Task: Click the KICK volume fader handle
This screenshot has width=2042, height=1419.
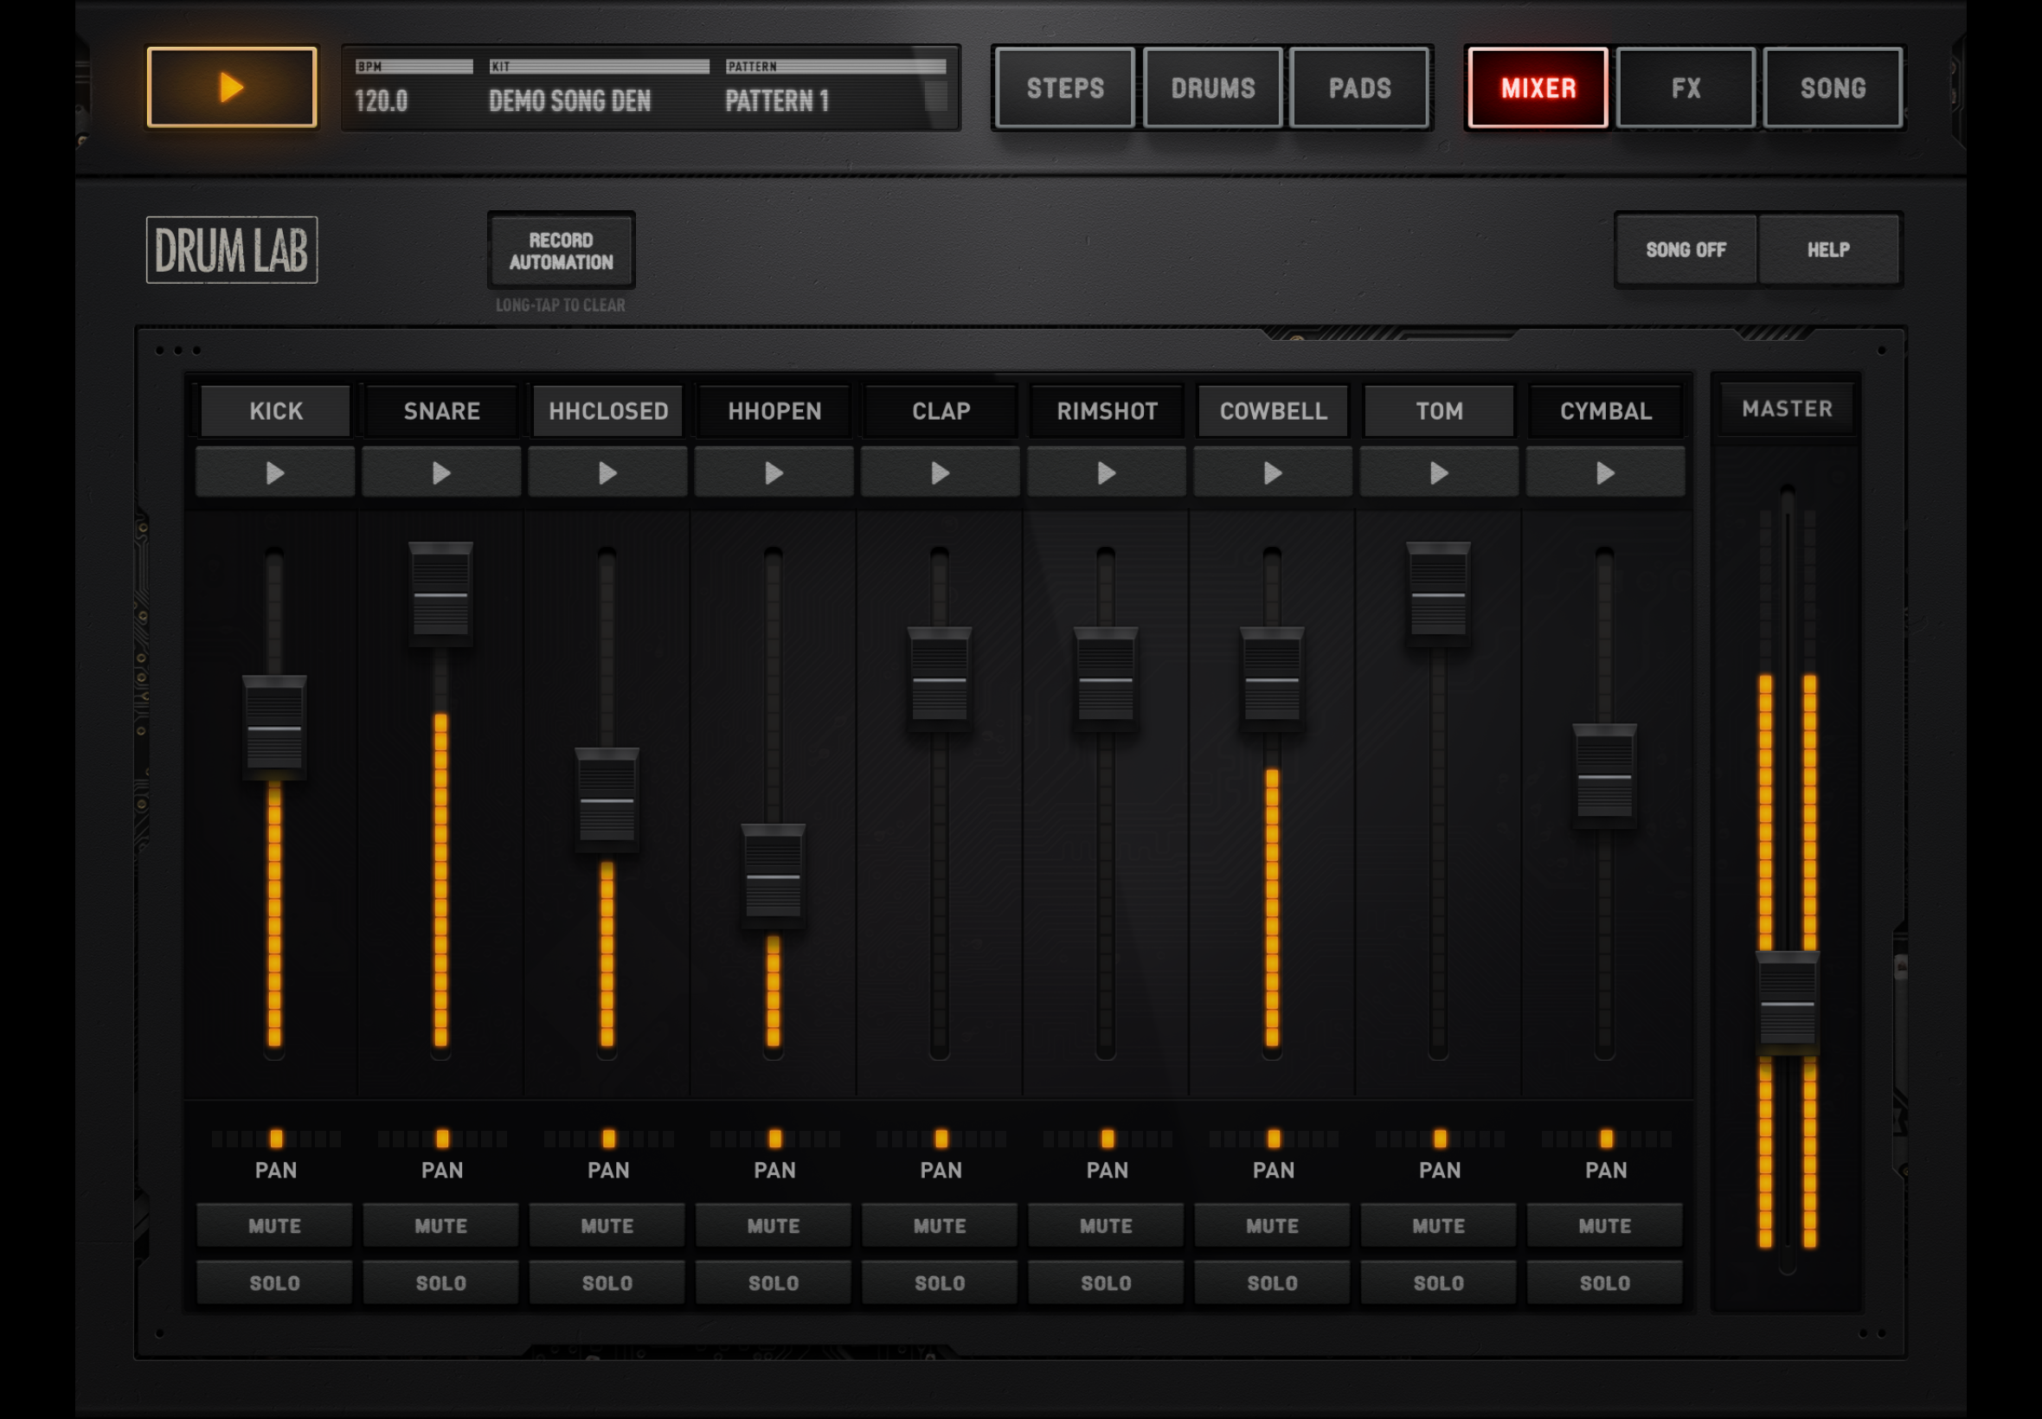Action: [274, 729]
